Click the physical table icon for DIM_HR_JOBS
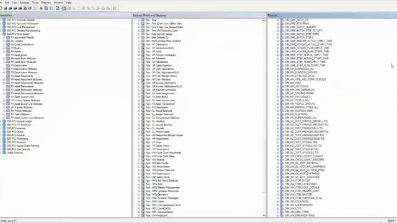 click(282, 83)
